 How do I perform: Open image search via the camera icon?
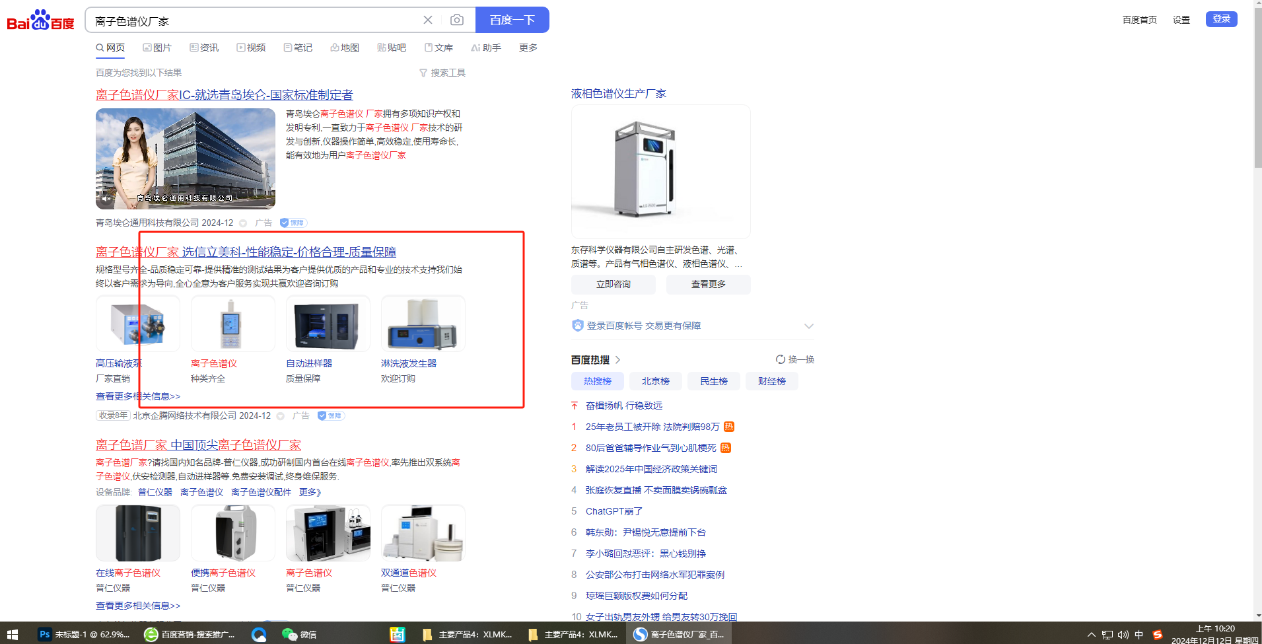point(456,20)
